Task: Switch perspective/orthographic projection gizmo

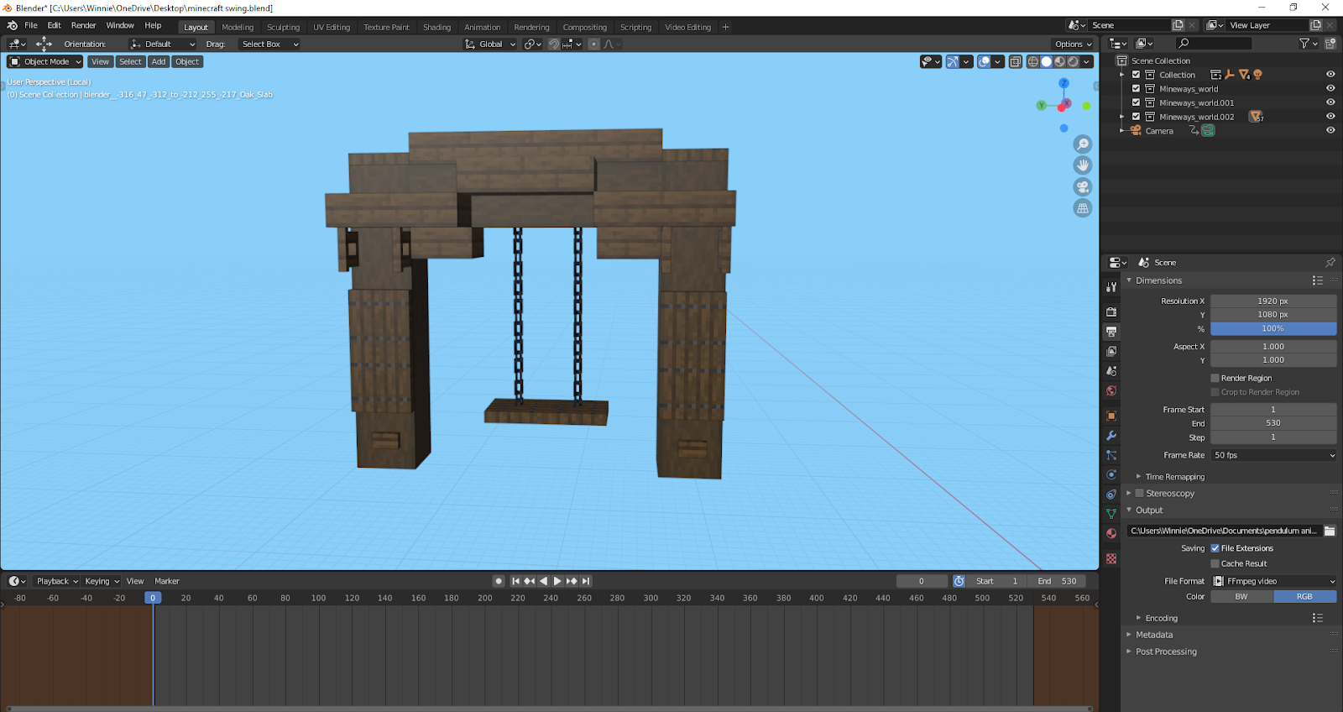Action: 1083,208
